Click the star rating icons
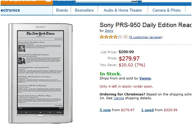Screen dimensions: 192x135 [111, 37]
